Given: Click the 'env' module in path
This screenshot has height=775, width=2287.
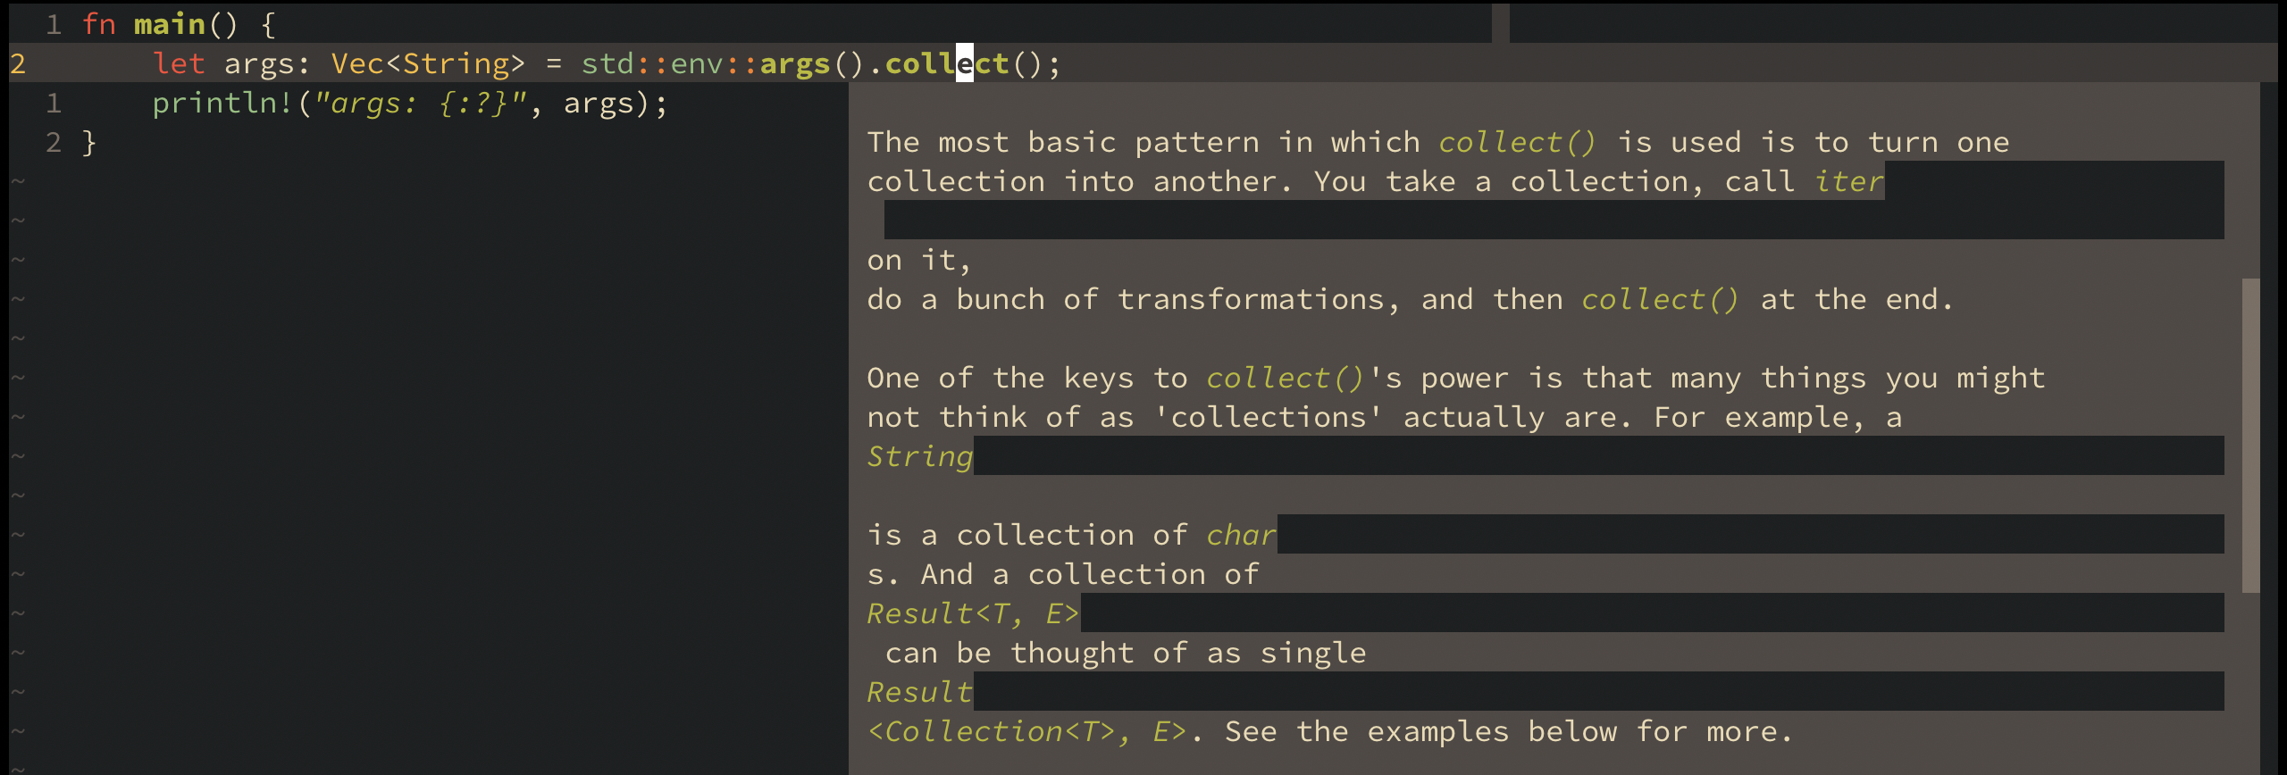Looking at the screenshot, I should click(x=697, y=63).
